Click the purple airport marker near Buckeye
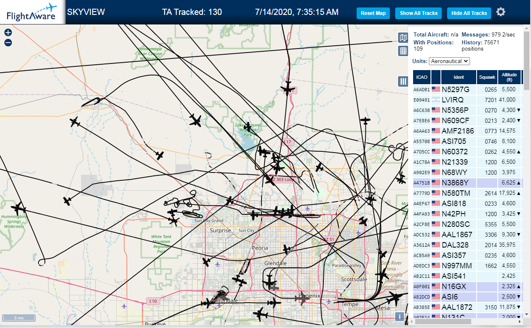The image size is (531, 328). pos(124,306)
